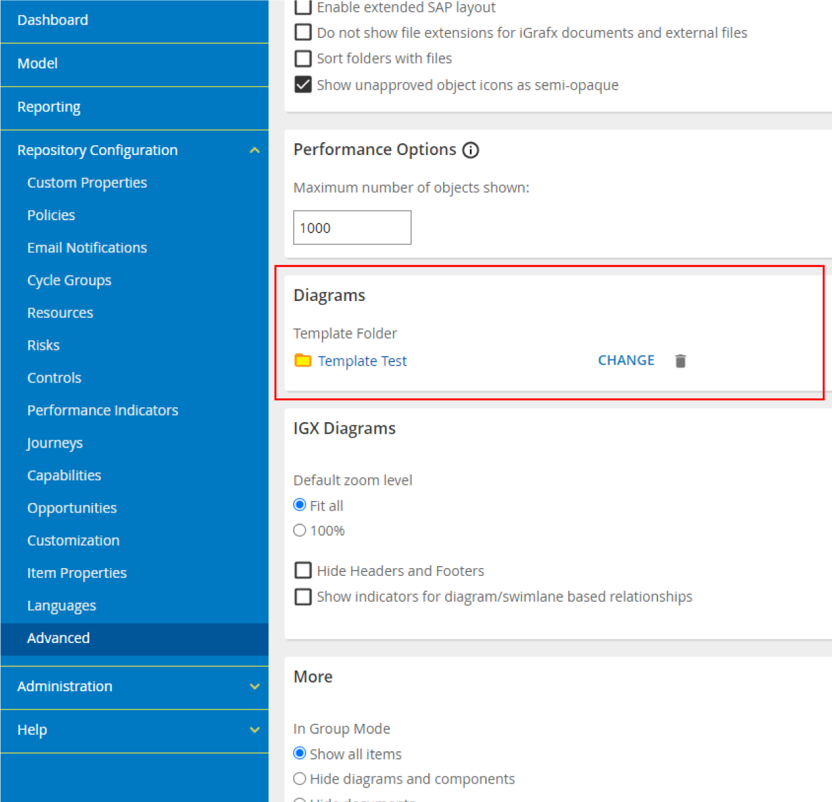Screen dimensions: 832x802
Task: Select Hide diagrams and components option
Action: click(x=300, y=779)
